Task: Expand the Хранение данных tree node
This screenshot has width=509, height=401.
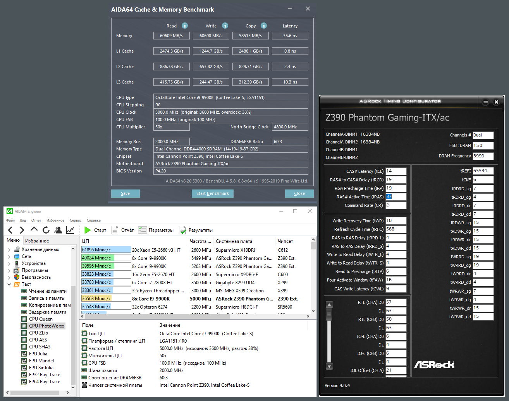Action: [9, 250]
